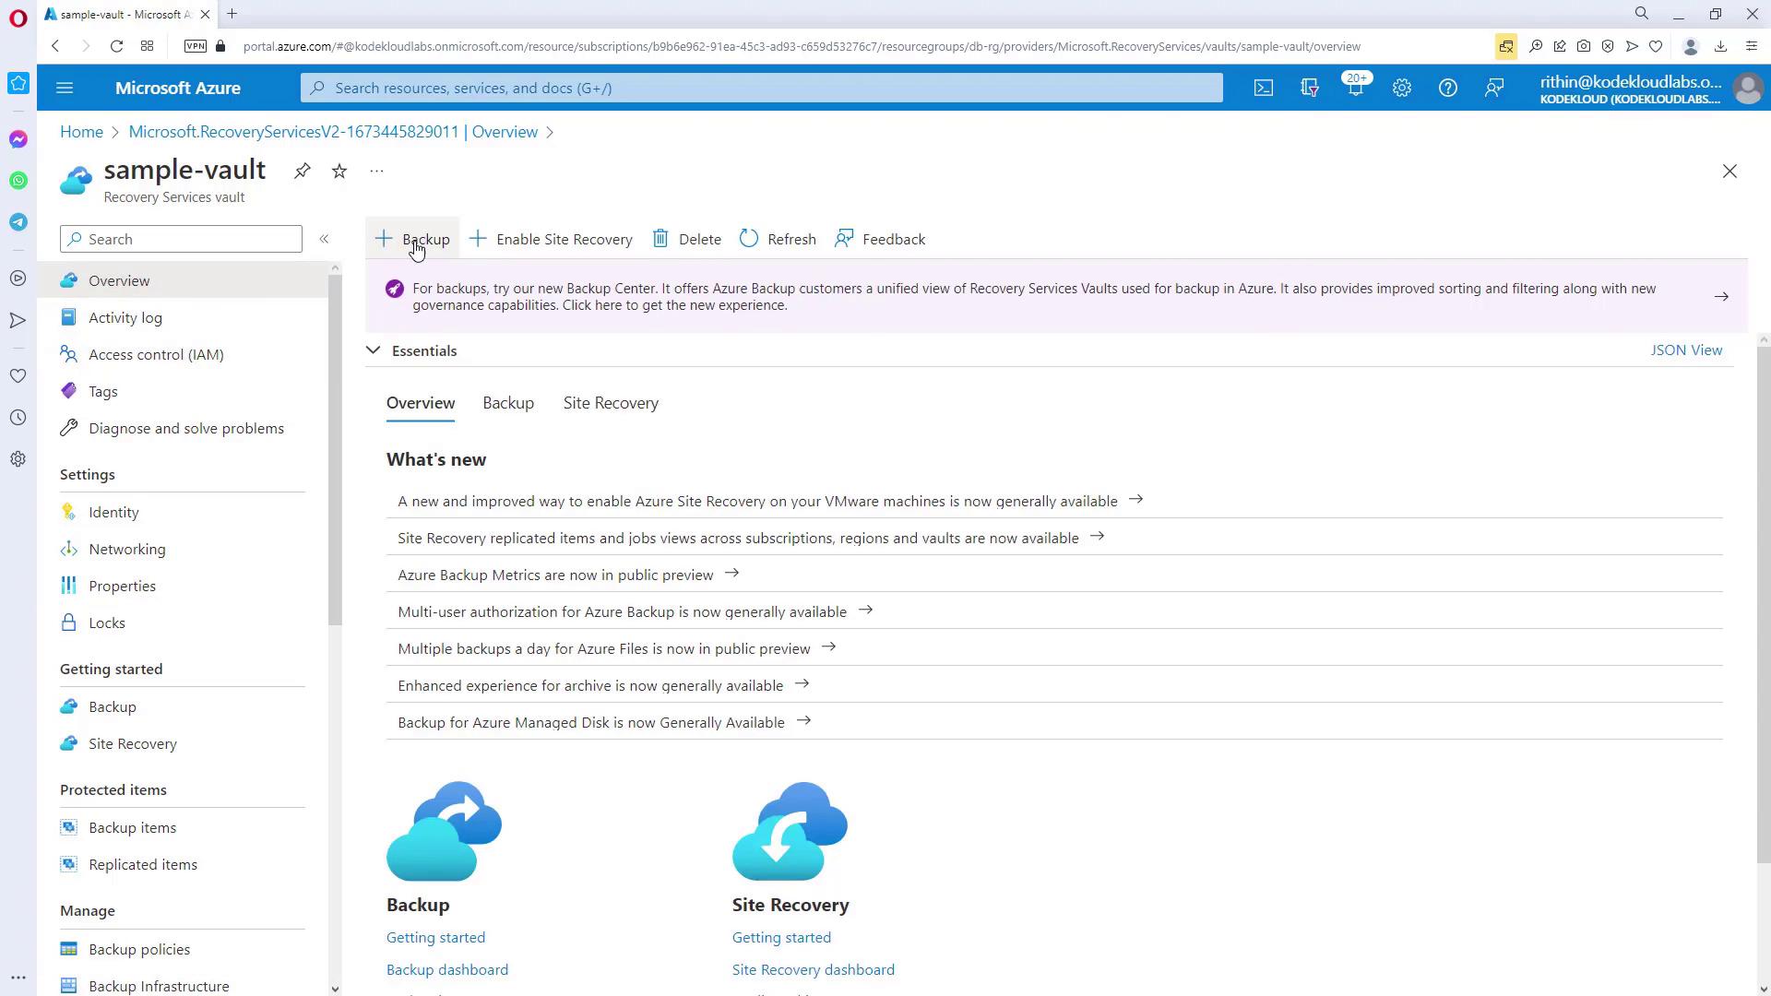Mark sample-vault as favorite star
This screenshot has height=996, width=1771.
point(339,171)
